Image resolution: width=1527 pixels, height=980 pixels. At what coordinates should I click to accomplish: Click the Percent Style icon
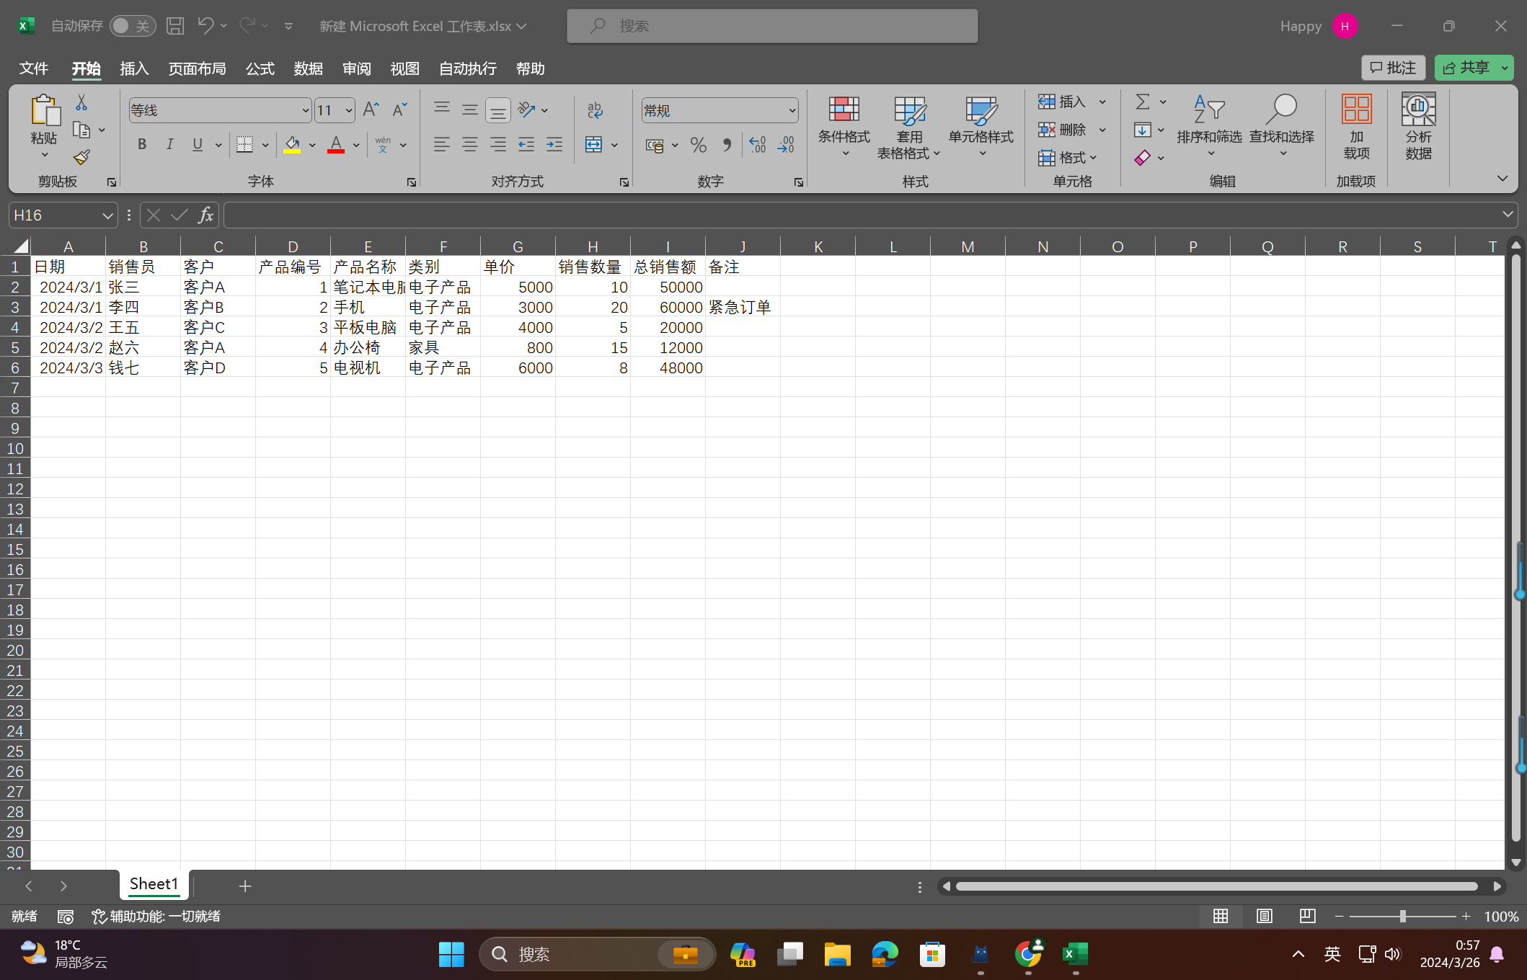pos(698,145)
